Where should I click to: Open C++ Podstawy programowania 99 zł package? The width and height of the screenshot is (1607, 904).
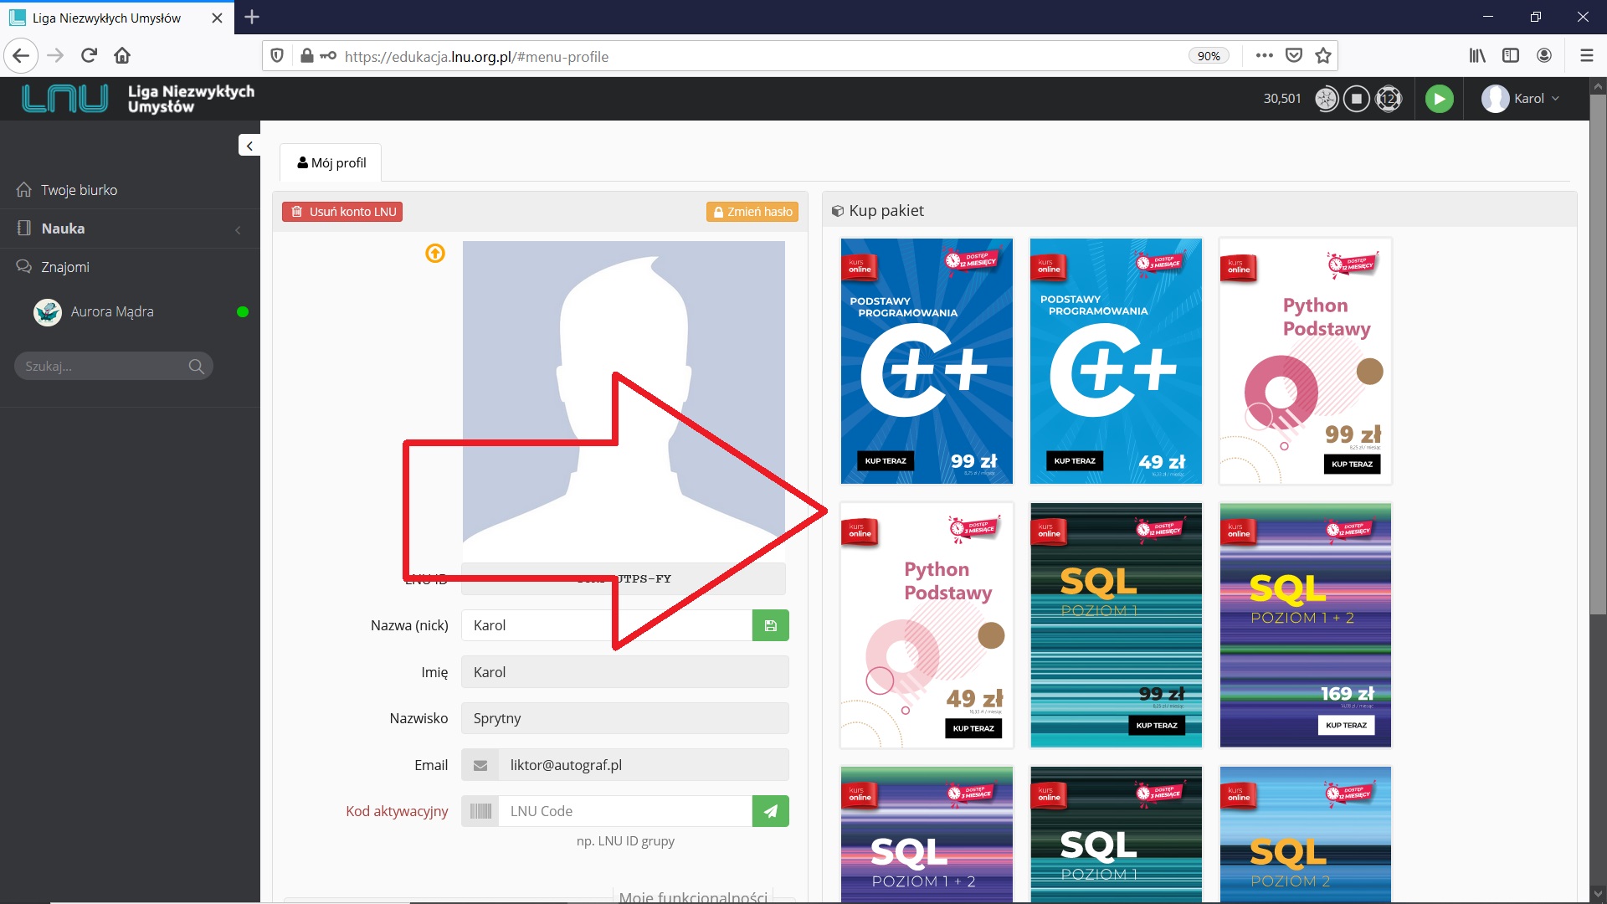927,361
